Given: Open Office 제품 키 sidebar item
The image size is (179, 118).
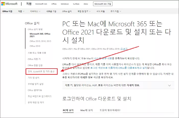Looking at the screenshot, I should pos(34,59).
